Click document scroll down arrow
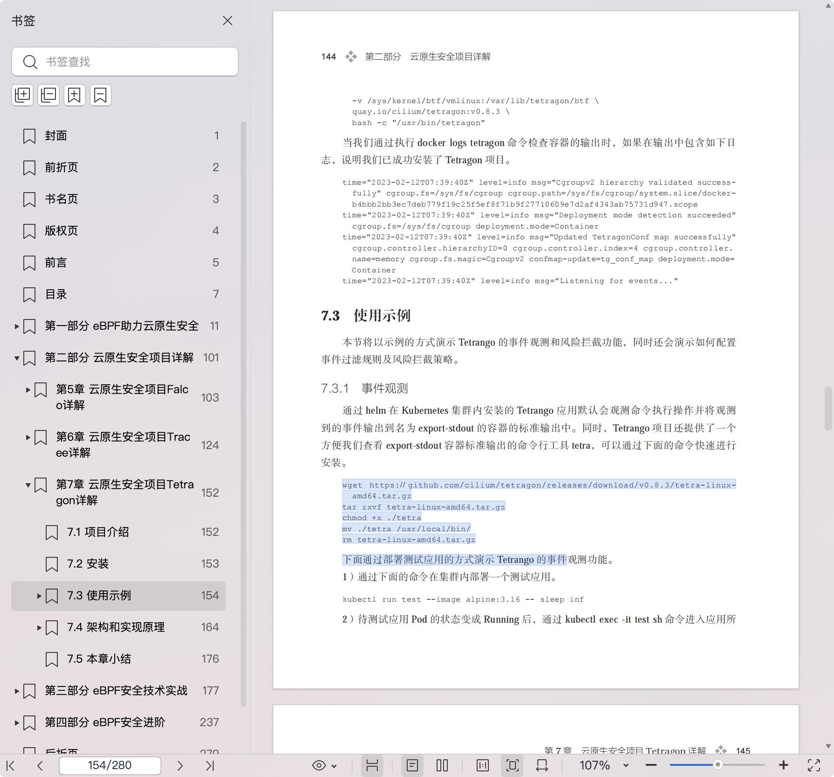Viewport: 834px width, 777px height. click(x=828, y=747)
